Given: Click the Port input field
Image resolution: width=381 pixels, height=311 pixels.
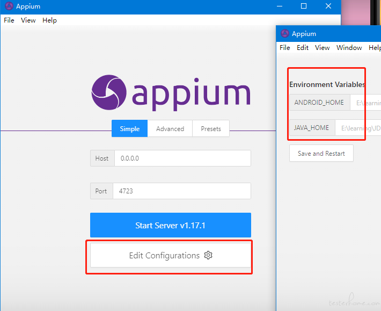Looking at the screenshot, I should tap(182, 191).
